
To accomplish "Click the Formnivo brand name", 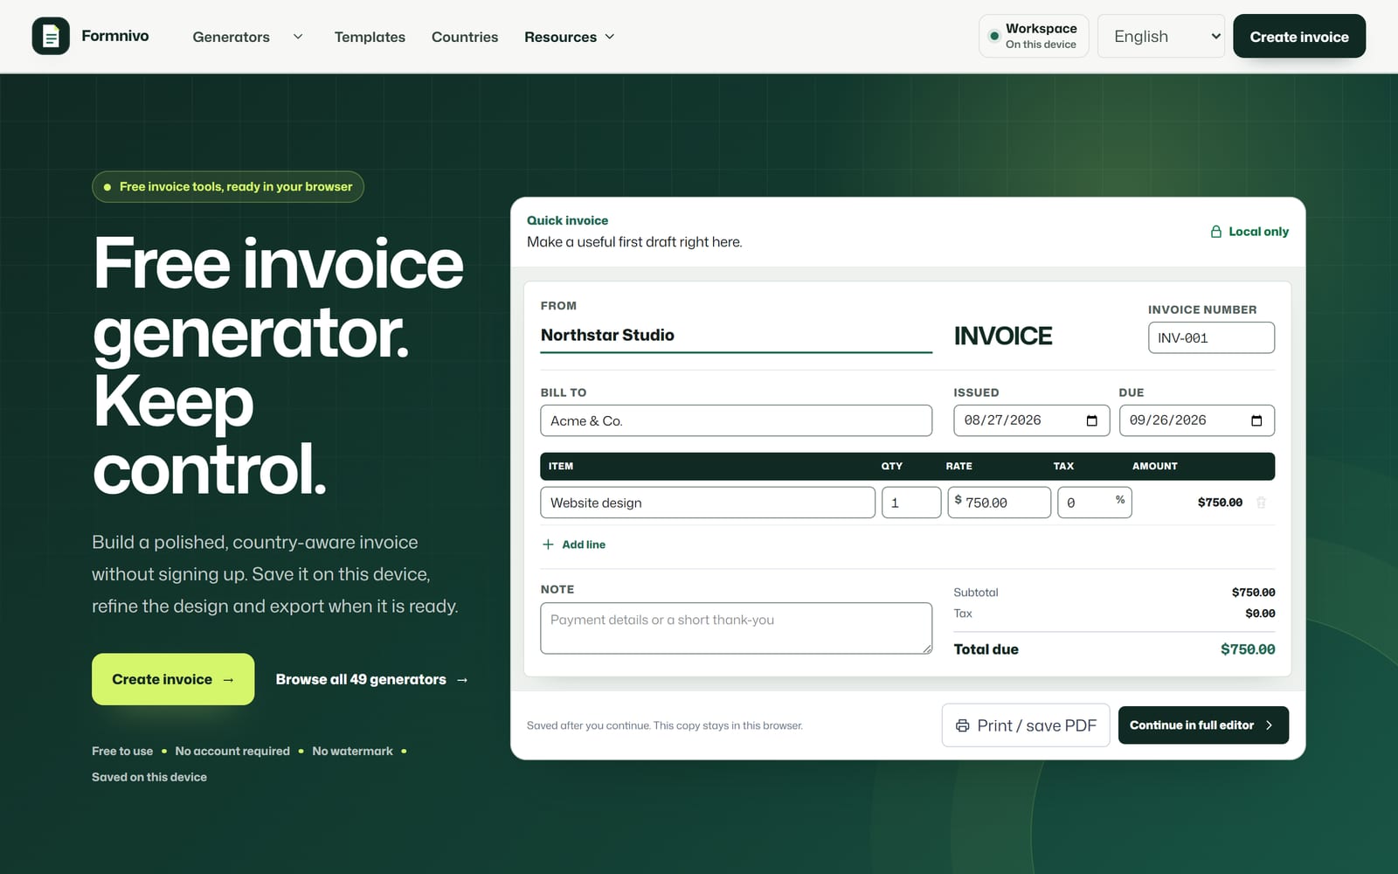I will [115, 36].
